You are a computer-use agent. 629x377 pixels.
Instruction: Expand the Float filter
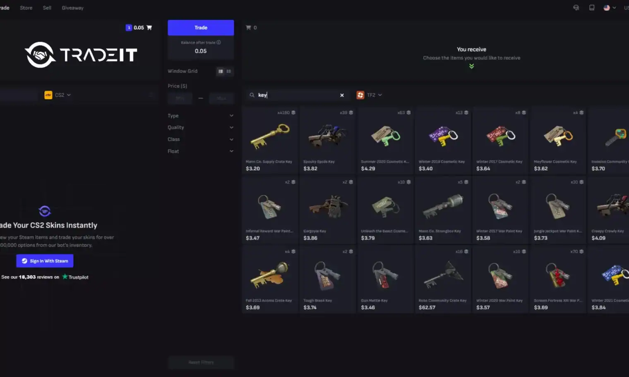tap(201, 151)
